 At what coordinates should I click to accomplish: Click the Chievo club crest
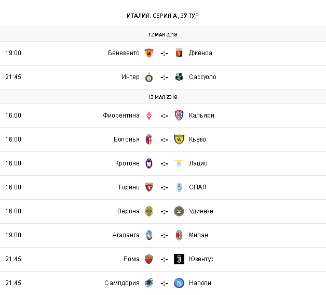pyautogui.click(x=179, y=139)
